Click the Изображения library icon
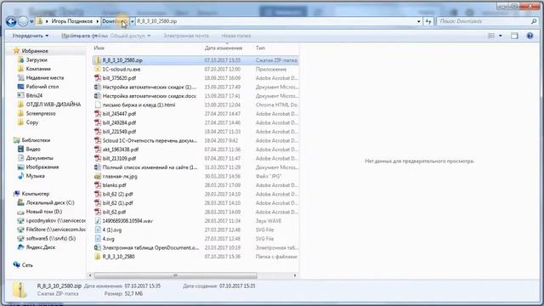Viewport: 544px width, 306px height. point(20,167)
